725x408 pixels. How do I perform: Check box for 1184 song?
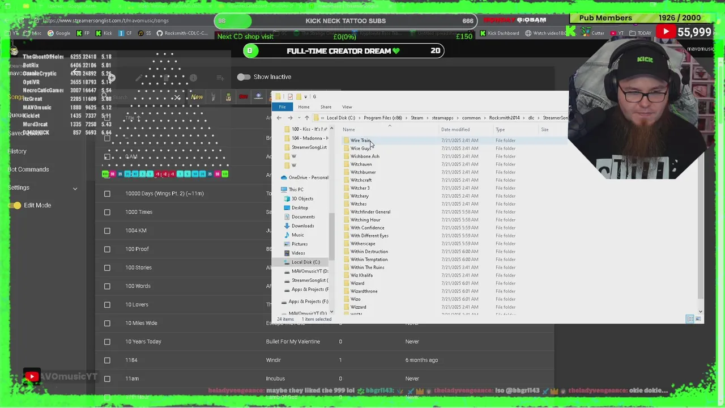point(107,360)
